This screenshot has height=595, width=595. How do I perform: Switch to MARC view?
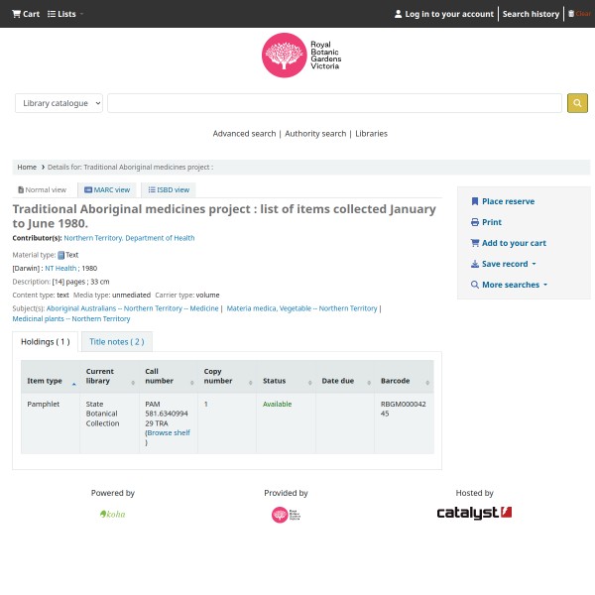(x=107, y=189)
